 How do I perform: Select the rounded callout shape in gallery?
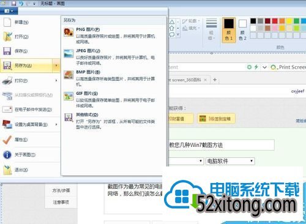click(x=172, y=35)
